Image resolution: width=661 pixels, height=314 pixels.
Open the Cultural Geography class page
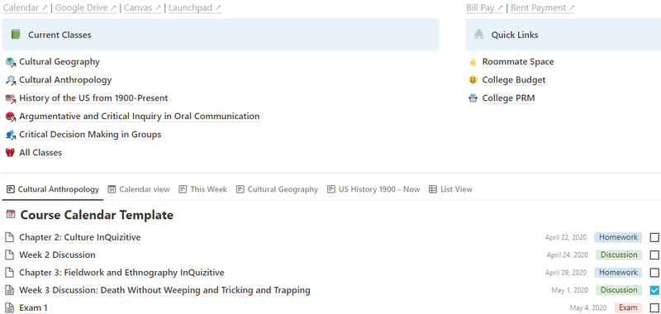(59, 62)
